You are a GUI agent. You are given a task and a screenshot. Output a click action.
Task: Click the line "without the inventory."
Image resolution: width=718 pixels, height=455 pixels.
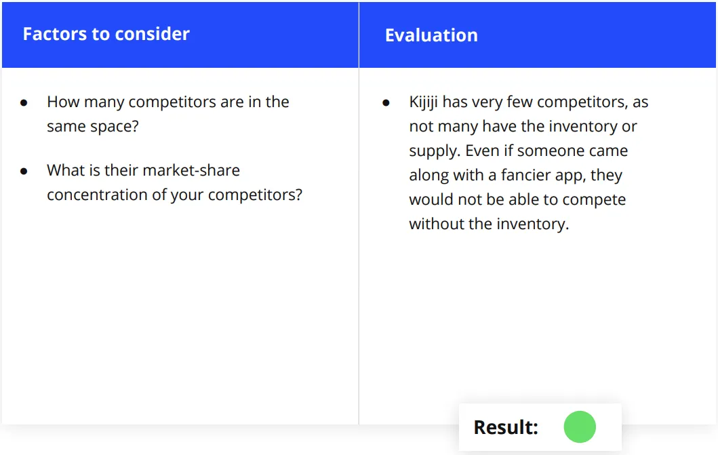pos(489,224)
